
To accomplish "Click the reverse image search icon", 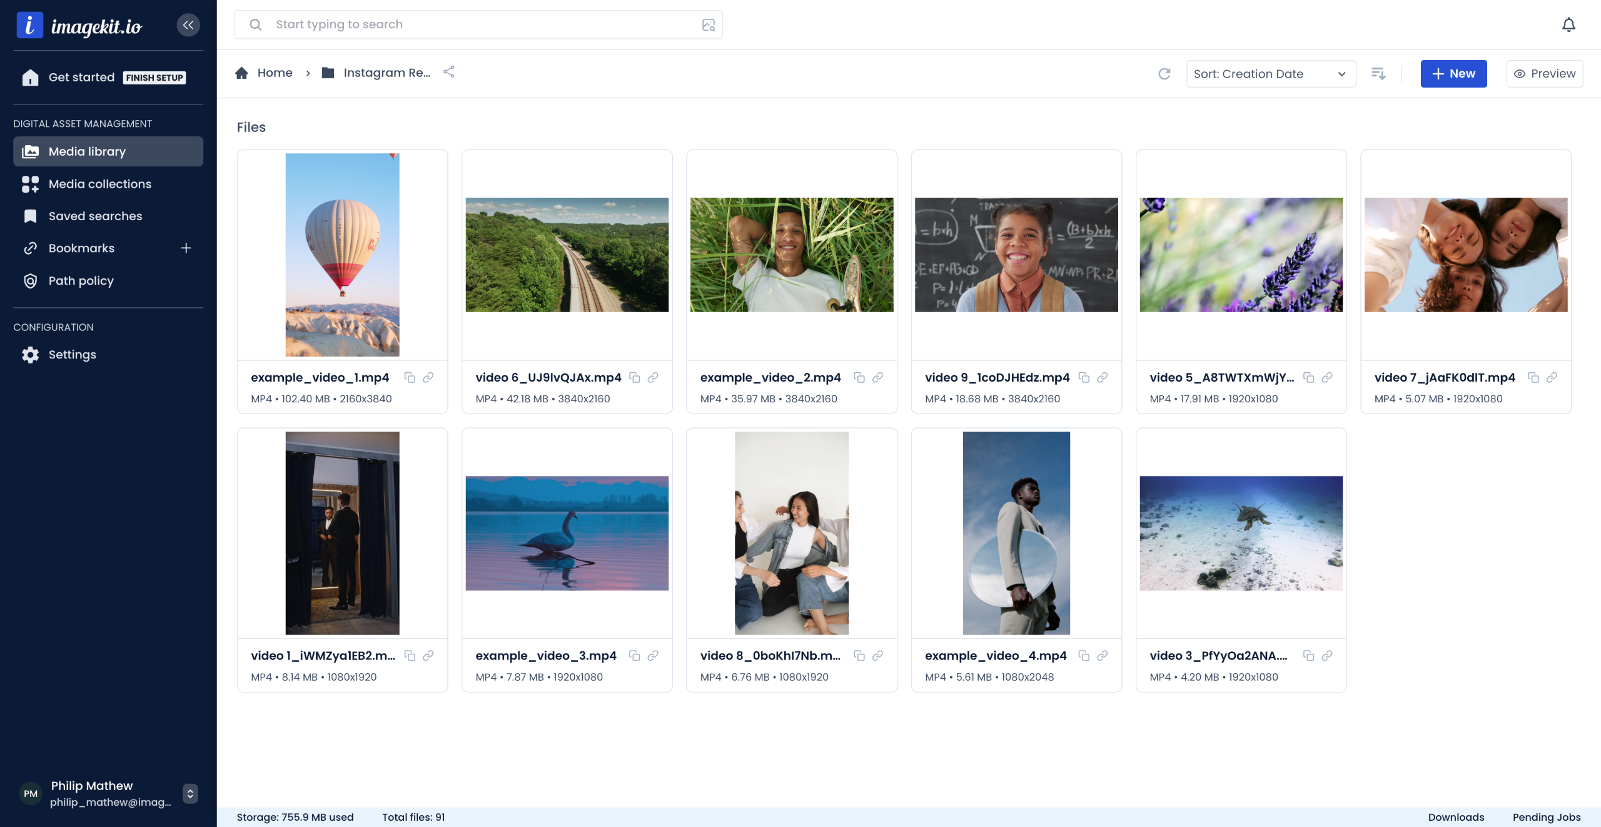I will [708, 25].
